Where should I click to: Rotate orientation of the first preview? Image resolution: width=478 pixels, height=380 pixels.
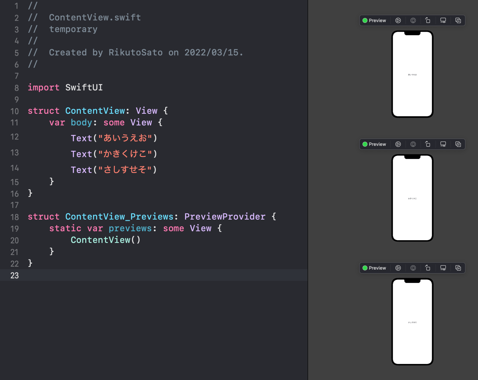click(x=428, y=20)
